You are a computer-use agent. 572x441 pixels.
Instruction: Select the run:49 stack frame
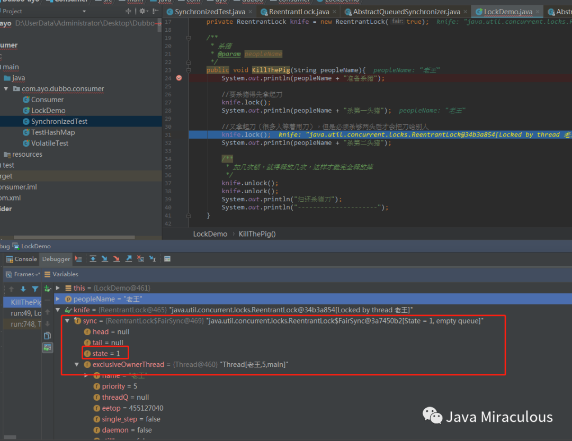(x=23, y=313)
